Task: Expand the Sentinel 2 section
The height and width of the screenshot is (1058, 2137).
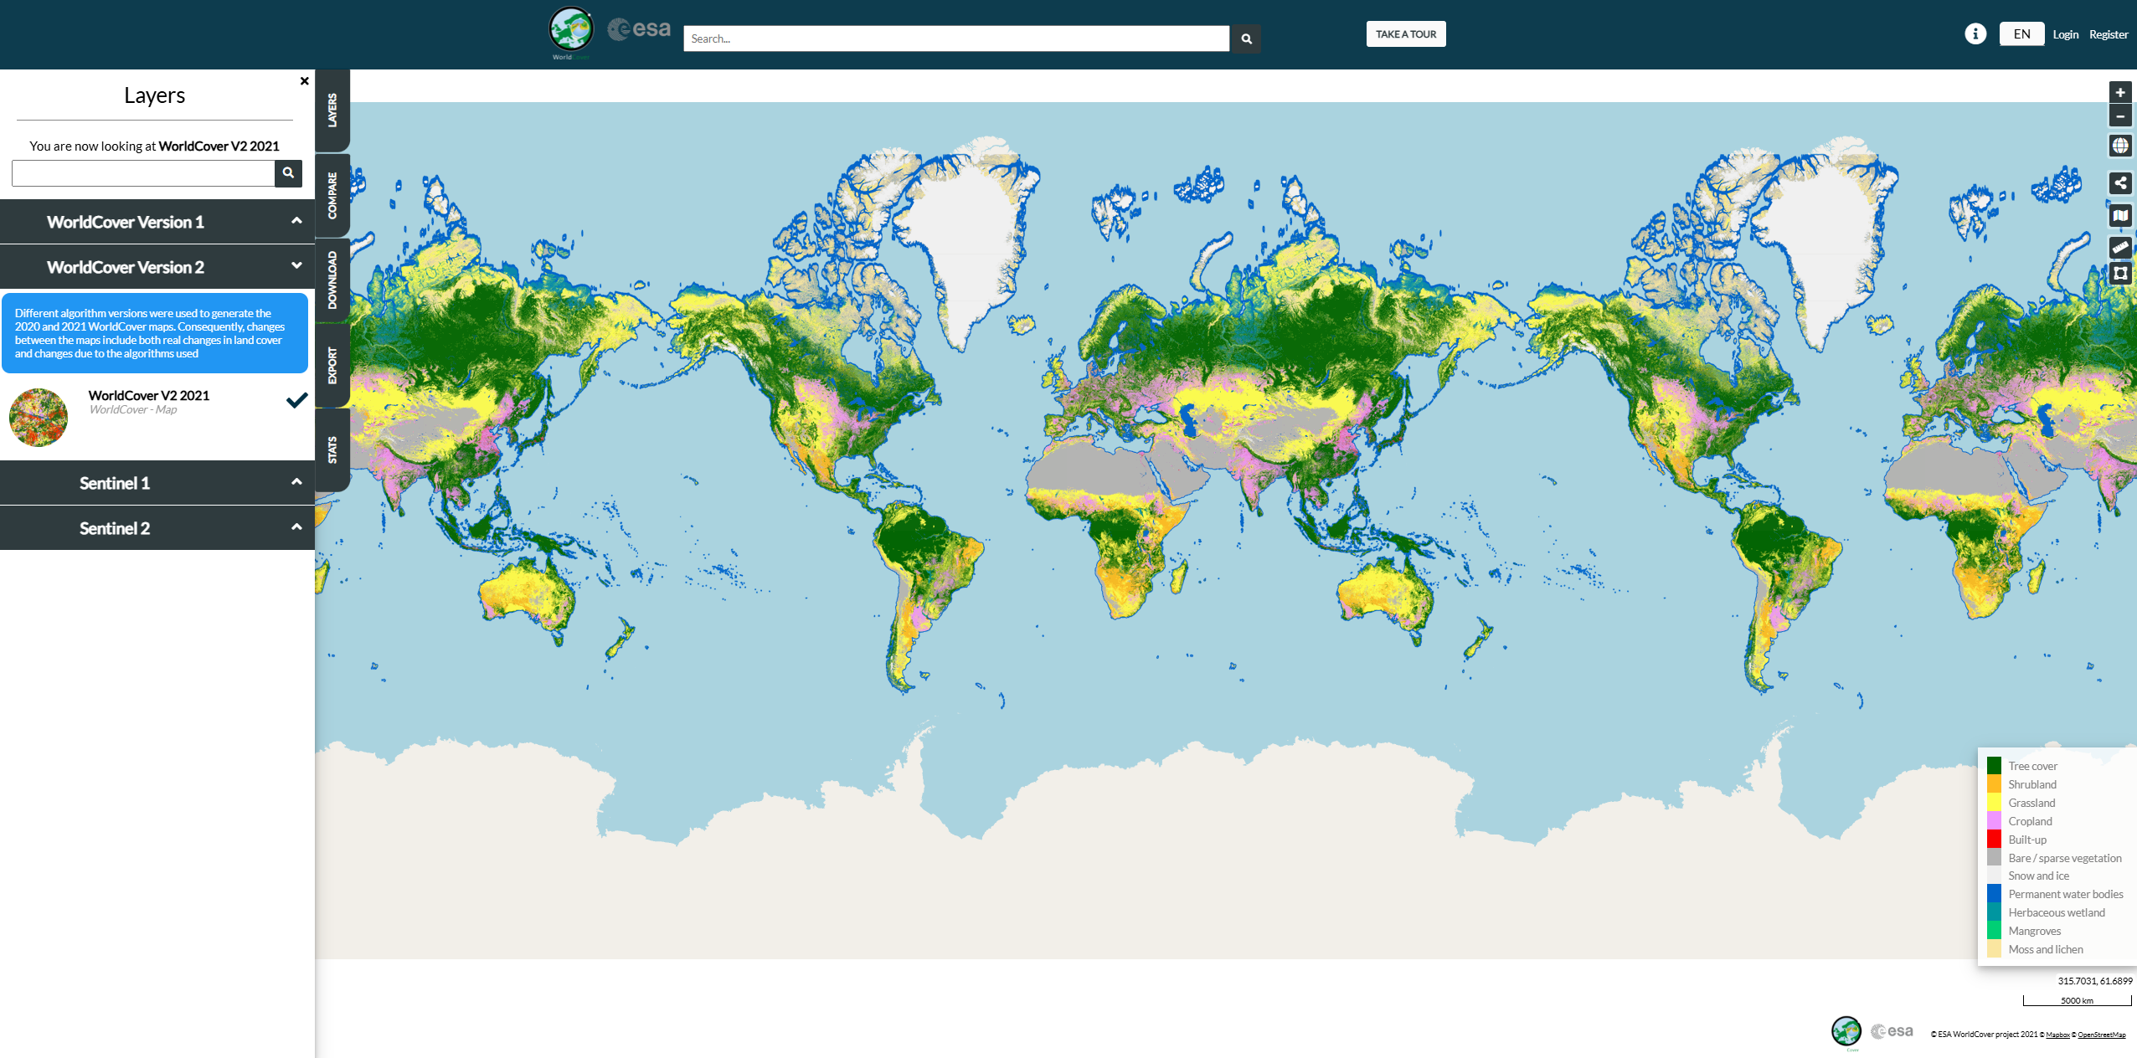Action: click(x=157, y=528)
